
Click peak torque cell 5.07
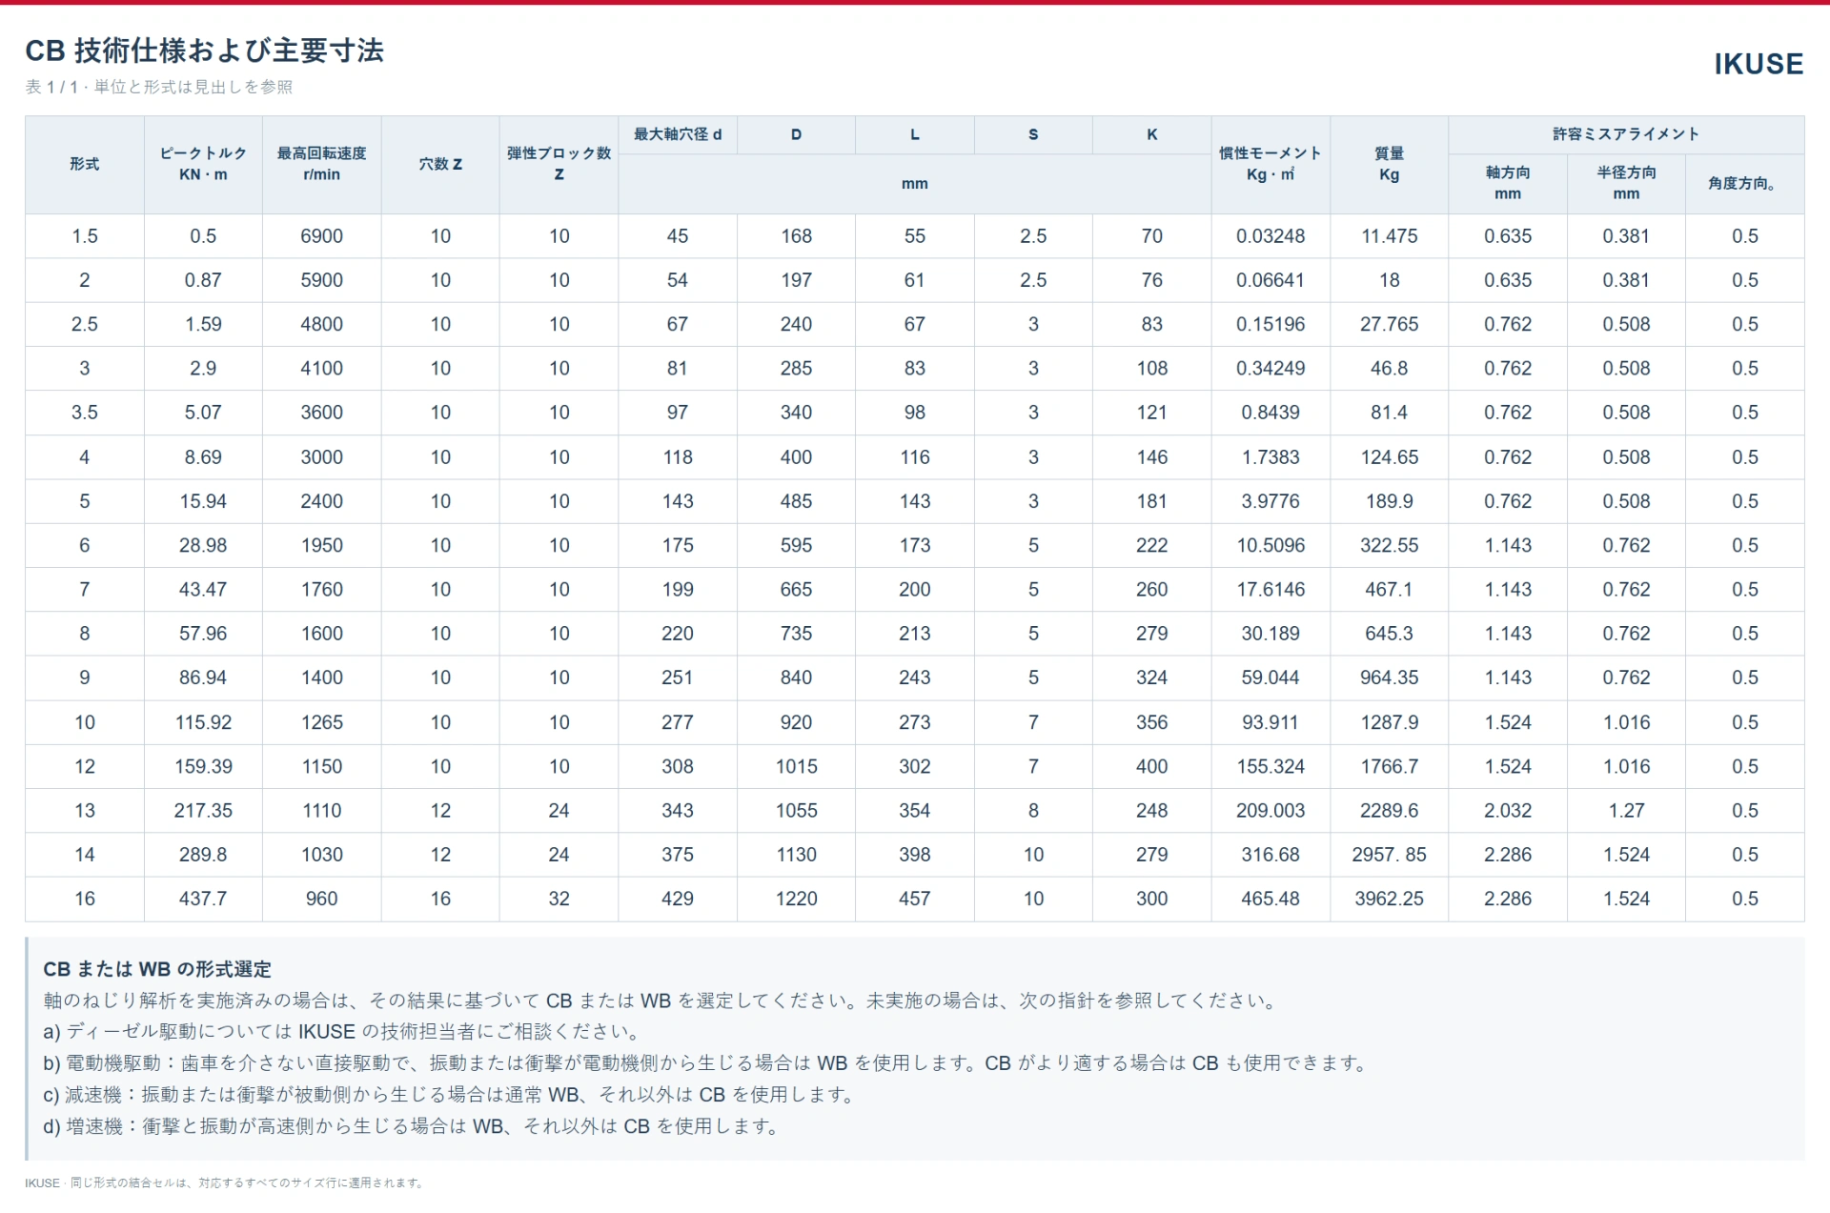203,413
